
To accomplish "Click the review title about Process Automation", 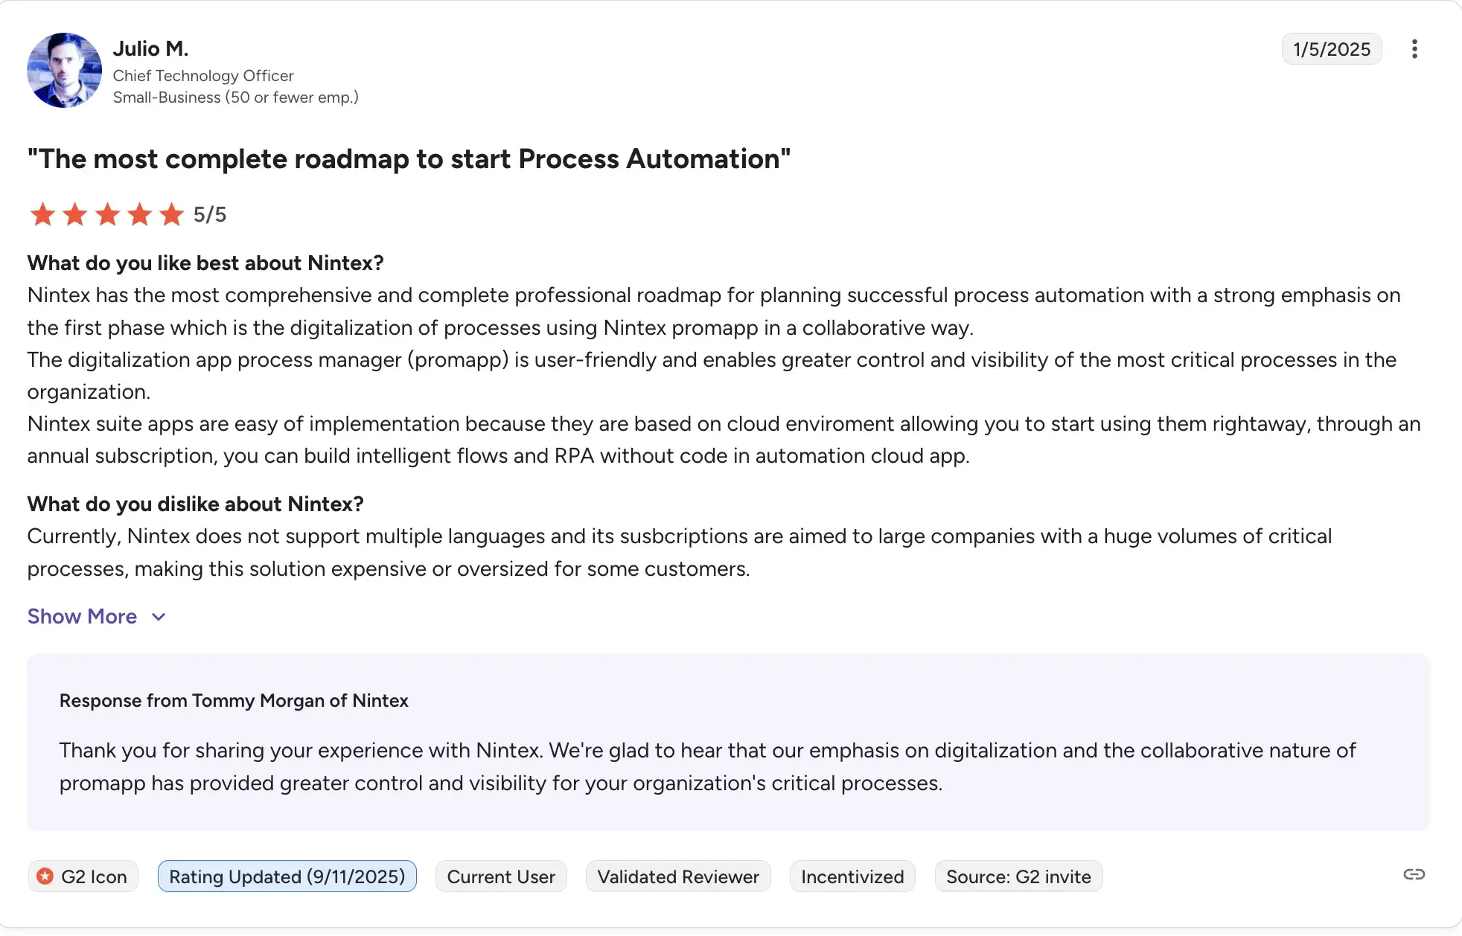I will pos(409,158).
